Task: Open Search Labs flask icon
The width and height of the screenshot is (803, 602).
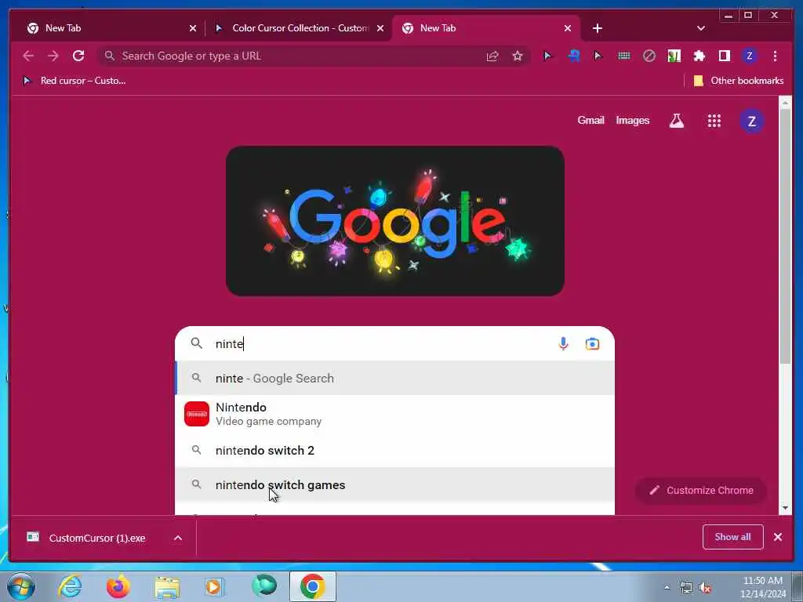Action: (x=677, y=121)
